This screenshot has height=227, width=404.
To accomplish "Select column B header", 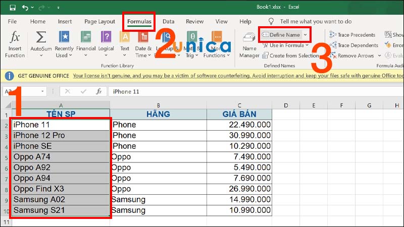I will (x=158, y=105).
